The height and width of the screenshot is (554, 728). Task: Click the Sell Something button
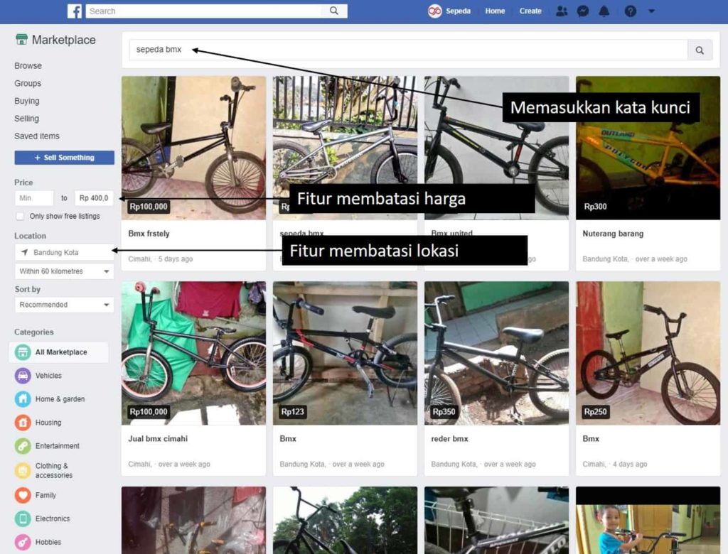[64, 157]
